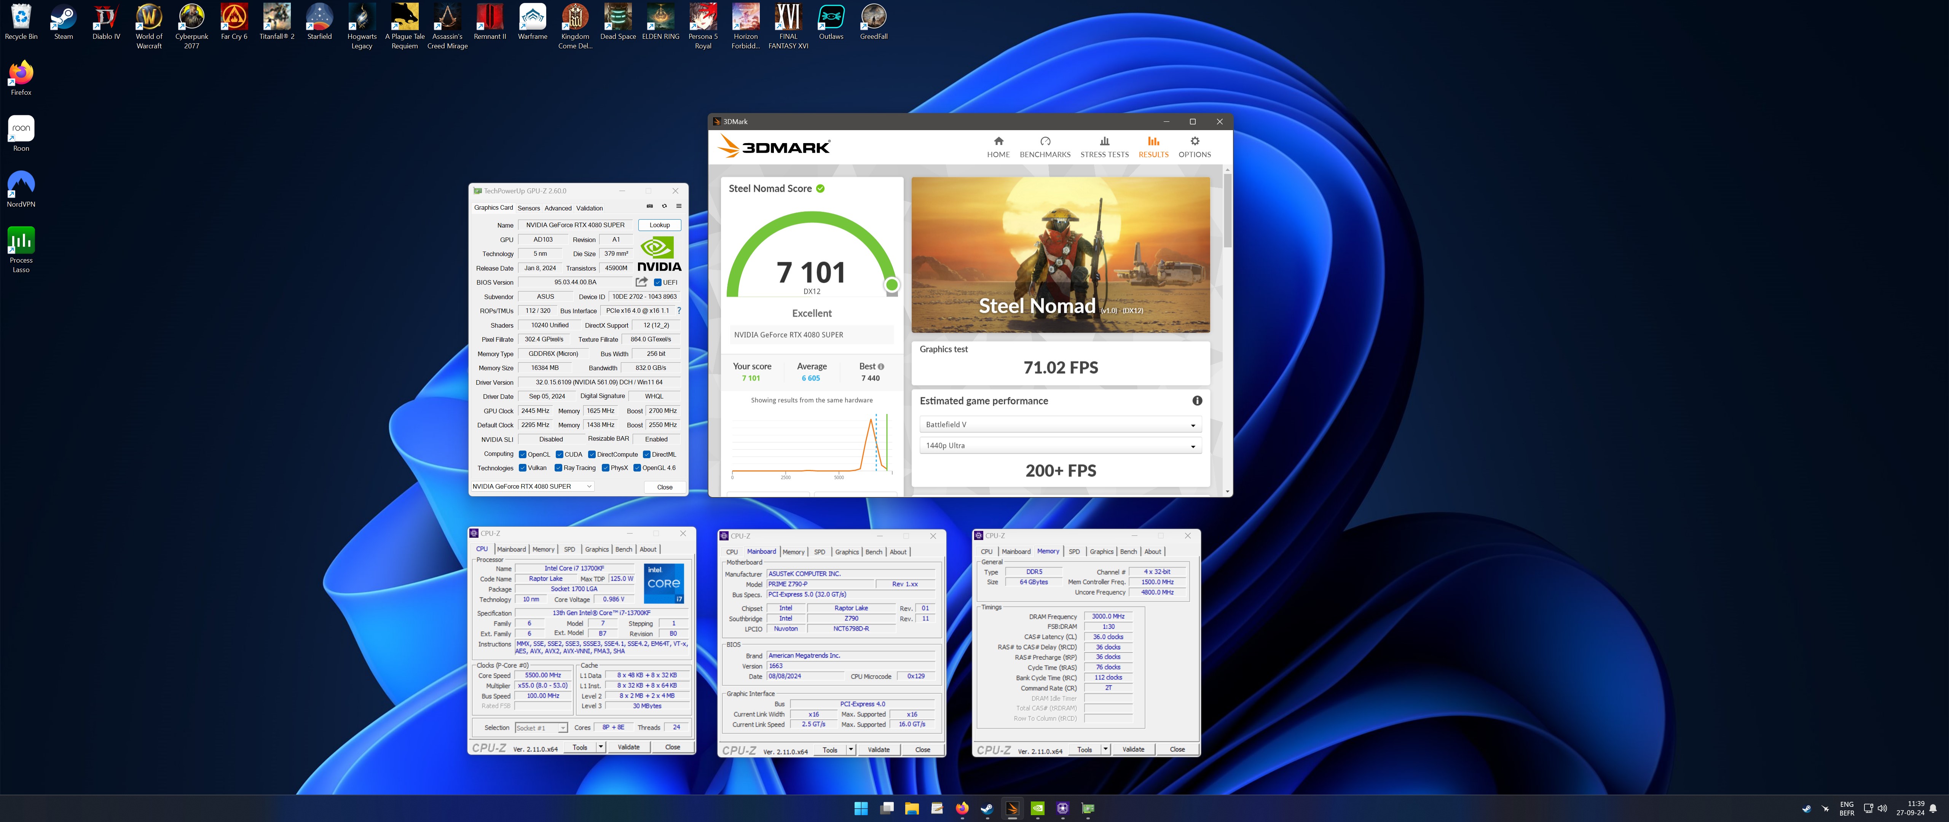Click the GPU name field in GPU-Z
Viewport: 1949px width, 822px height.
point(575,225)
